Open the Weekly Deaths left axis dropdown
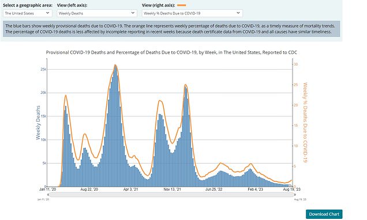Viewport: 367px width, 220px height. click(x=97, y=13)
